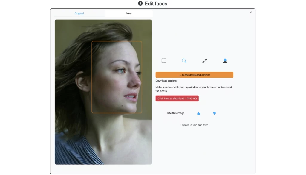
Task: Switch to the Original tab
Action: point(79,13)
